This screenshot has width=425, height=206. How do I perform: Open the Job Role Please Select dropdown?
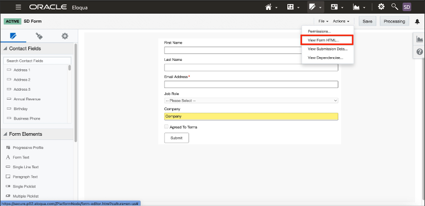pos(251,101)
